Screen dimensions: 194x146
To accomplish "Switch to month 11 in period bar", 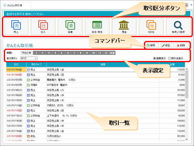I will click(100, 53).
